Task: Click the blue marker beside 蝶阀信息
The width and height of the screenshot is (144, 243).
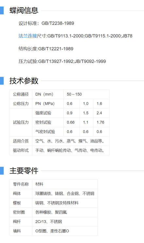Action: pos(2,10)
